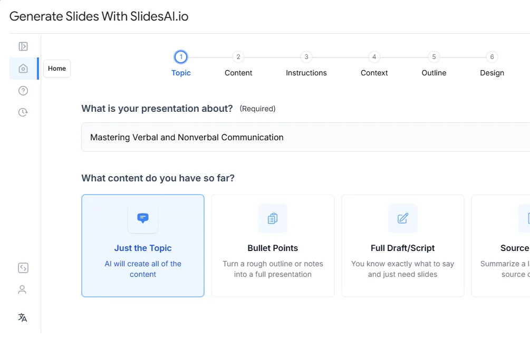Open the Home sidebar icon
The height and width of the screenshot is (338, 530).
pos(23,69)
